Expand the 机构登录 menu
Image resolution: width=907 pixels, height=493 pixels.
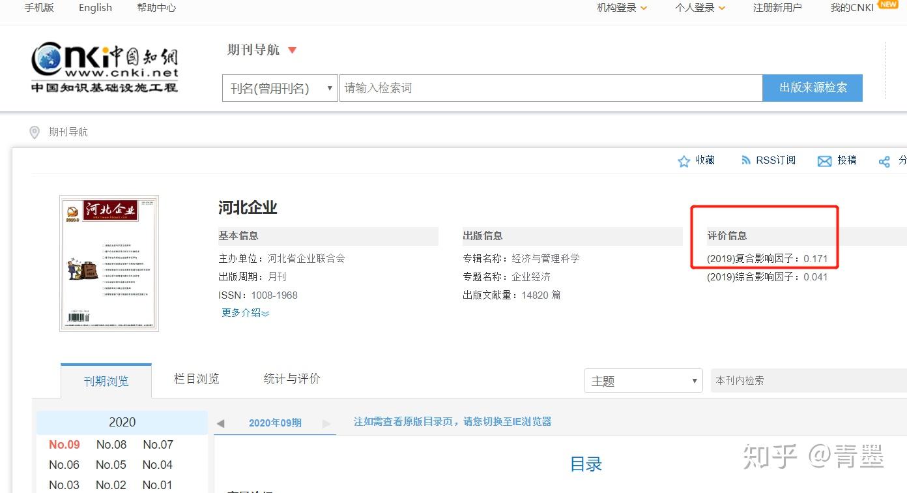(622, 8)
